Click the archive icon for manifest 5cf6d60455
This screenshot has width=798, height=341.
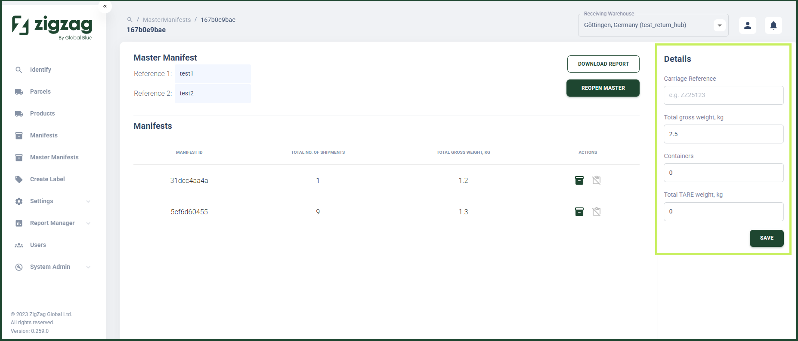pyautogui.click(x=579, y=212)
